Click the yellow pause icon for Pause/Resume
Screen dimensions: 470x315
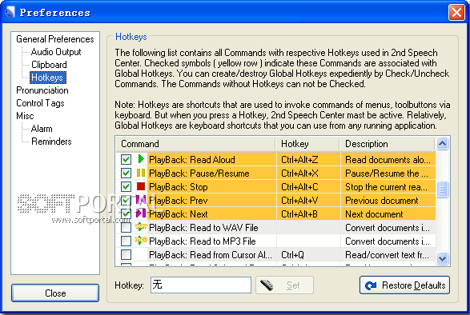coord(141,173)
